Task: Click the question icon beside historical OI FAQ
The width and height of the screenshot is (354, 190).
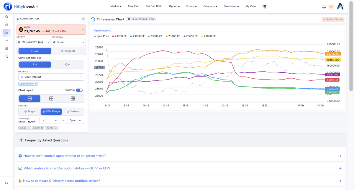Action: click(20, 156)
